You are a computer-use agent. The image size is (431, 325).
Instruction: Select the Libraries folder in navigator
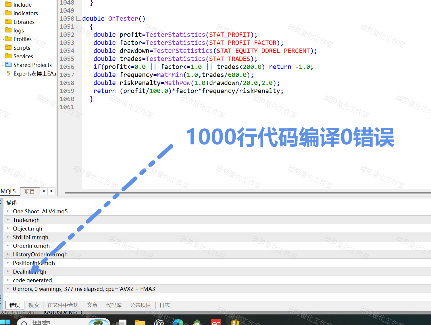click(24, 22)
